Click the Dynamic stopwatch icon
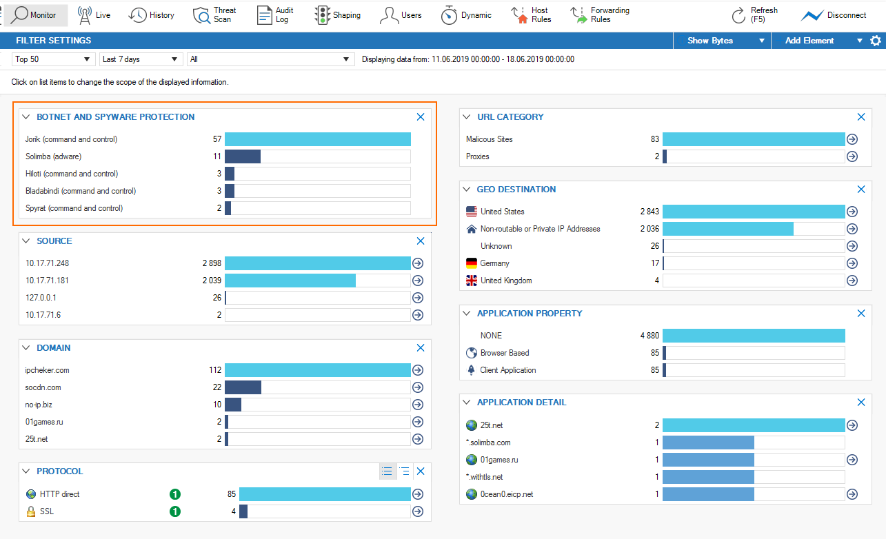 (x=450, y=15)
